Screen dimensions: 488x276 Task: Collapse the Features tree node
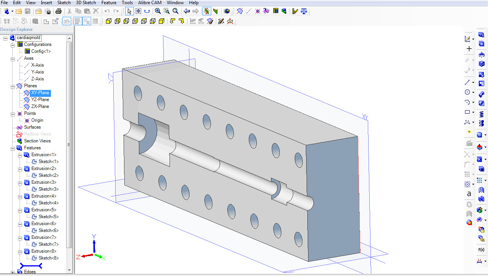click(13, 148)
